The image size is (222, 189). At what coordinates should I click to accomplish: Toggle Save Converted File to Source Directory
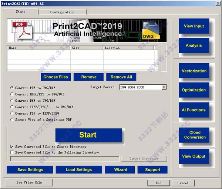click(x=12, y=147)
